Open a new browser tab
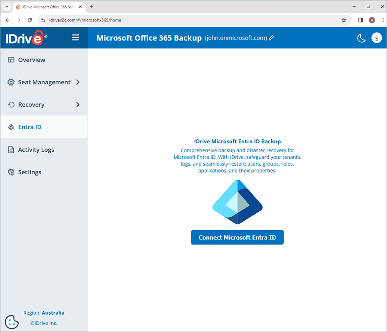The image size is (387, 332). pyautogui.click(x=92, y=7)
